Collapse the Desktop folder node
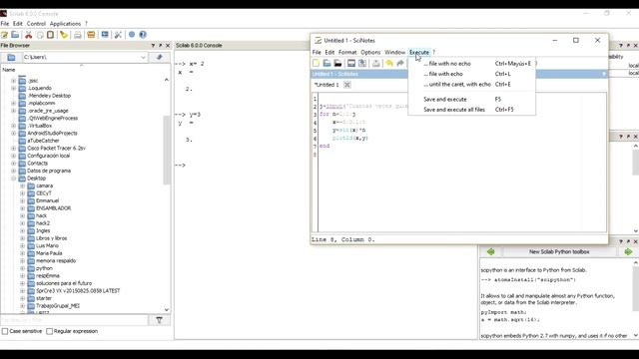Screen dimensions: 639x359 13,179
